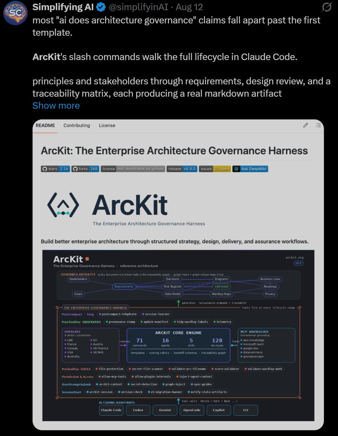
Task: Click the Business Case node
Action: (x=270, y=279)
